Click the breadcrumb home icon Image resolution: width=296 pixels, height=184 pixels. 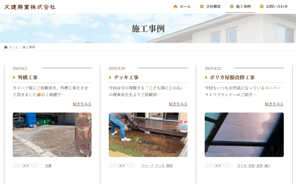coord(6,47)
